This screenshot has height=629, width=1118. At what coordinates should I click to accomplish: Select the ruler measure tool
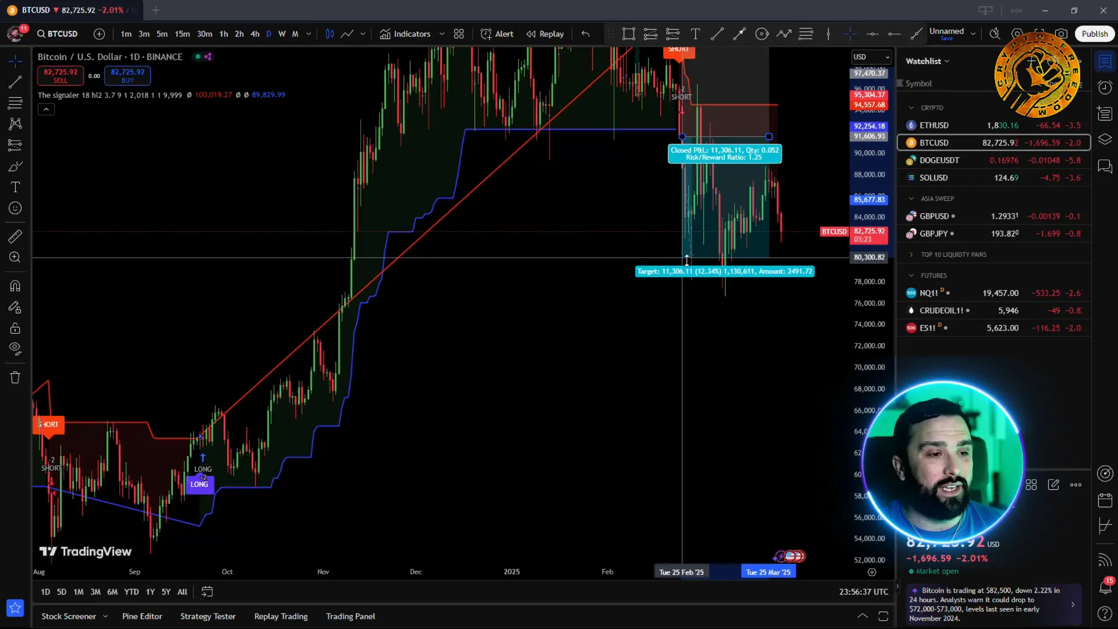tap(15, 236)
